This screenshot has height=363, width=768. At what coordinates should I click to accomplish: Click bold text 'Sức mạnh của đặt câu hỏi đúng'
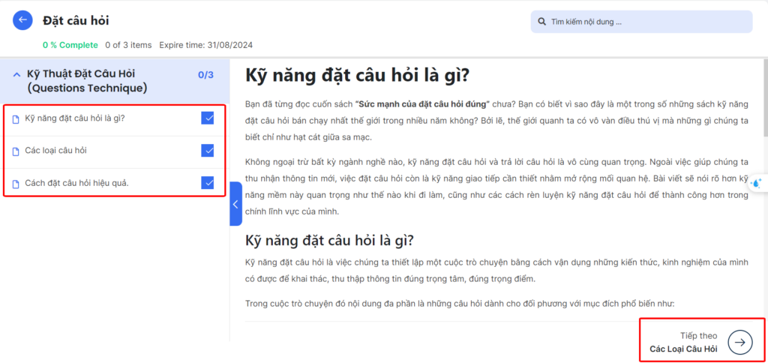(x=423, y=103)
